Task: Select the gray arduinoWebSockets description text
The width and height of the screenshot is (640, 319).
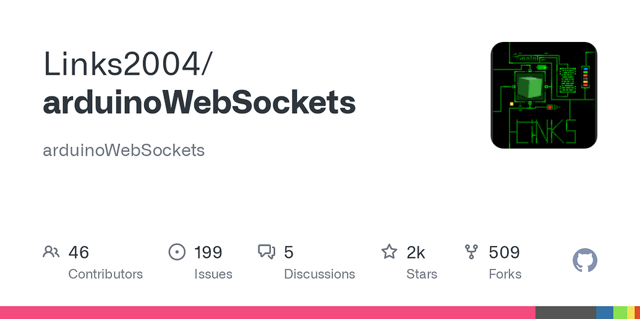Action: [x=124, y=150]
